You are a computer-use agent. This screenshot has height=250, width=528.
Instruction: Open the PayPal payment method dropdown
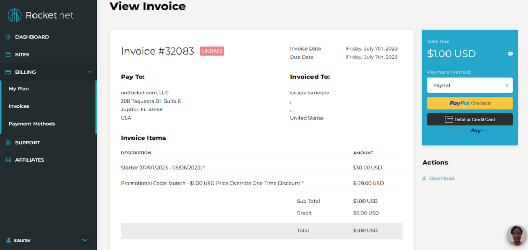pos(470,86)
